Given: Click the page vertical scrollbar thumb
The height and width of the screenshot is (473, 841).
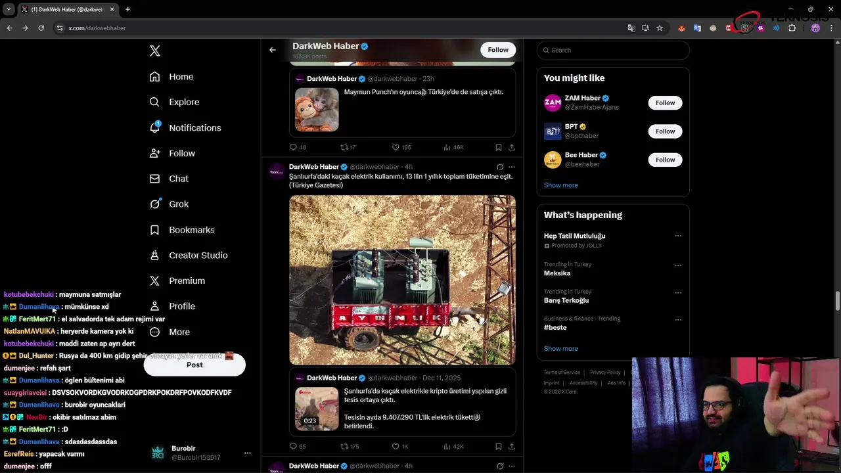Looking at the screenshot, I should tap(837, 302).
